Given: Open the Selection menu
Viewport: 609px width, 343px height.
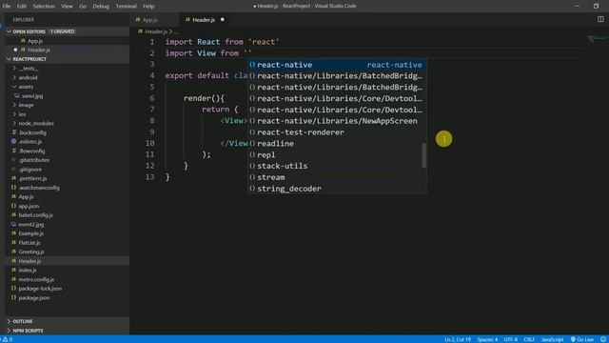Looking at the screenshot, I should [44, 7].
